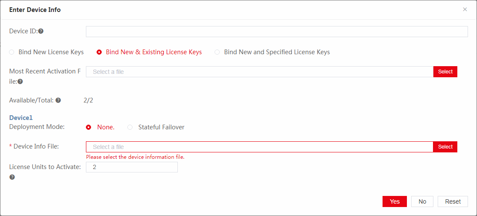The image size is (477, 216).
Task: Click Select next to Device Info File
Action: (445, 147)
